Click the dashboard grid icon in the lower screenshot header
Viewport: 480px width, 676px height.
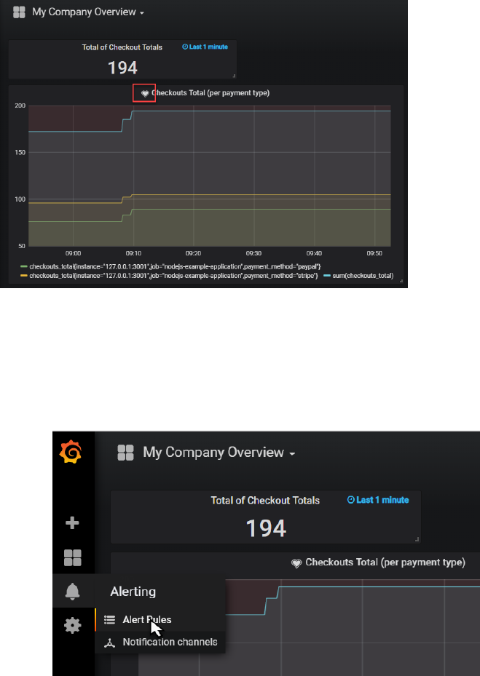125,453
